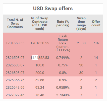
Task: Click the 0.8% rate cell
Action: tap(63, 73)
